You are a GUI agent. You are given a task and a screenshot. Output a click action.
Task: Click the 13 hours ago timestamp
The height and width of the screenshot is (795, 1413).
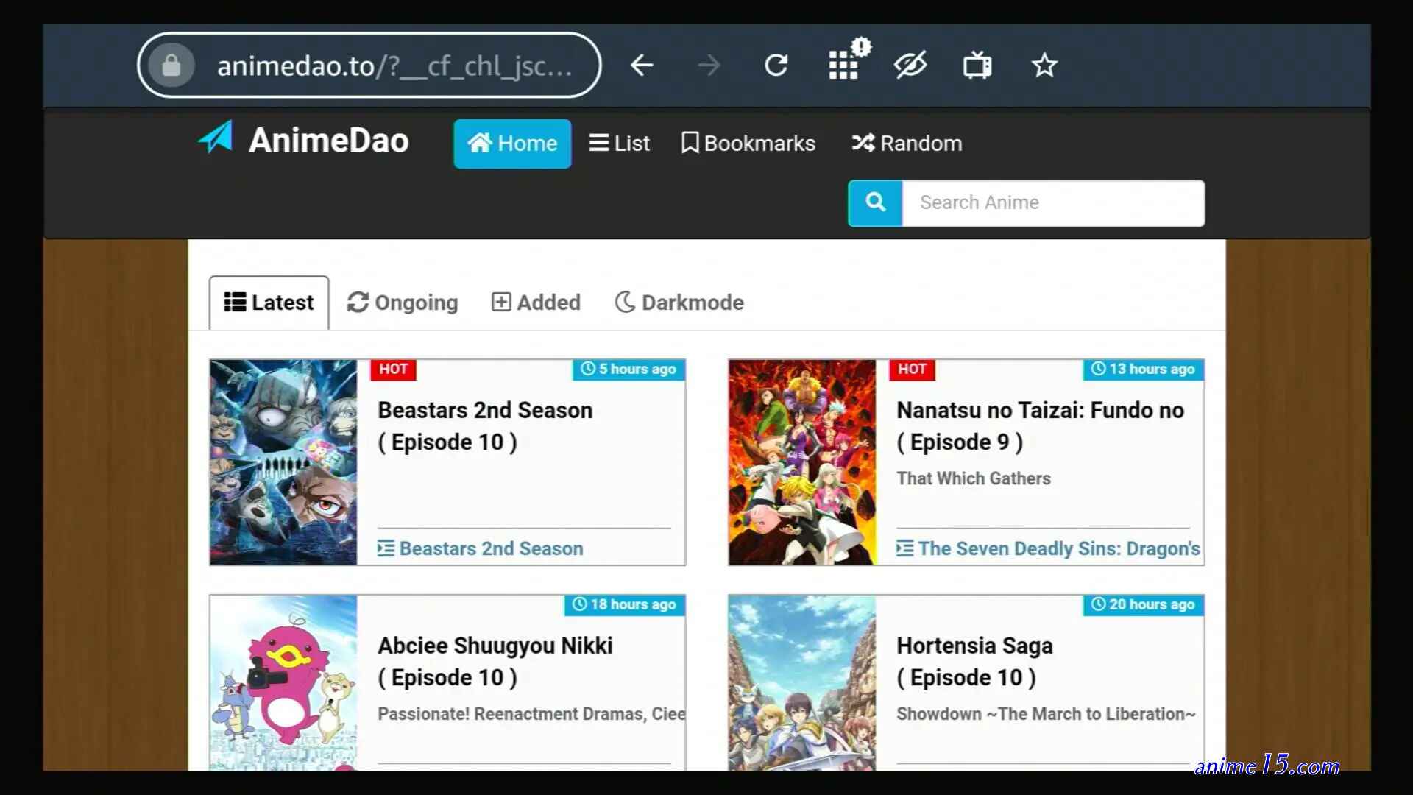point(1144,370)
